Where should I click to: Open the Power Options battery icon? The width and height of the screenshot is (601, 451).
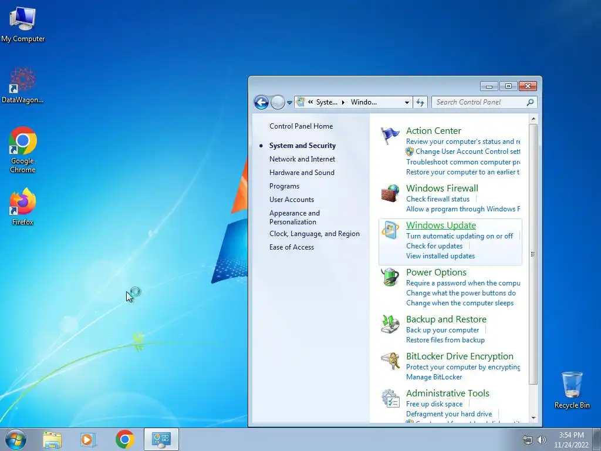click(390, 277)
